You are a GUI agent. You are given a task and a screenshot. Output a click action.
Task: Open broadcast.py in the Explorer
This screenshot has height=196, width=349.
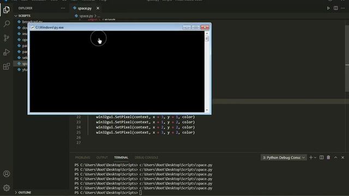(x=32, y=22)
